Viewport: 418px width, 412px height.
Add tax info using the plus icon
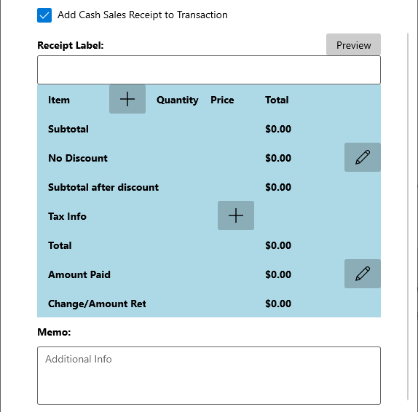[236, 215]
